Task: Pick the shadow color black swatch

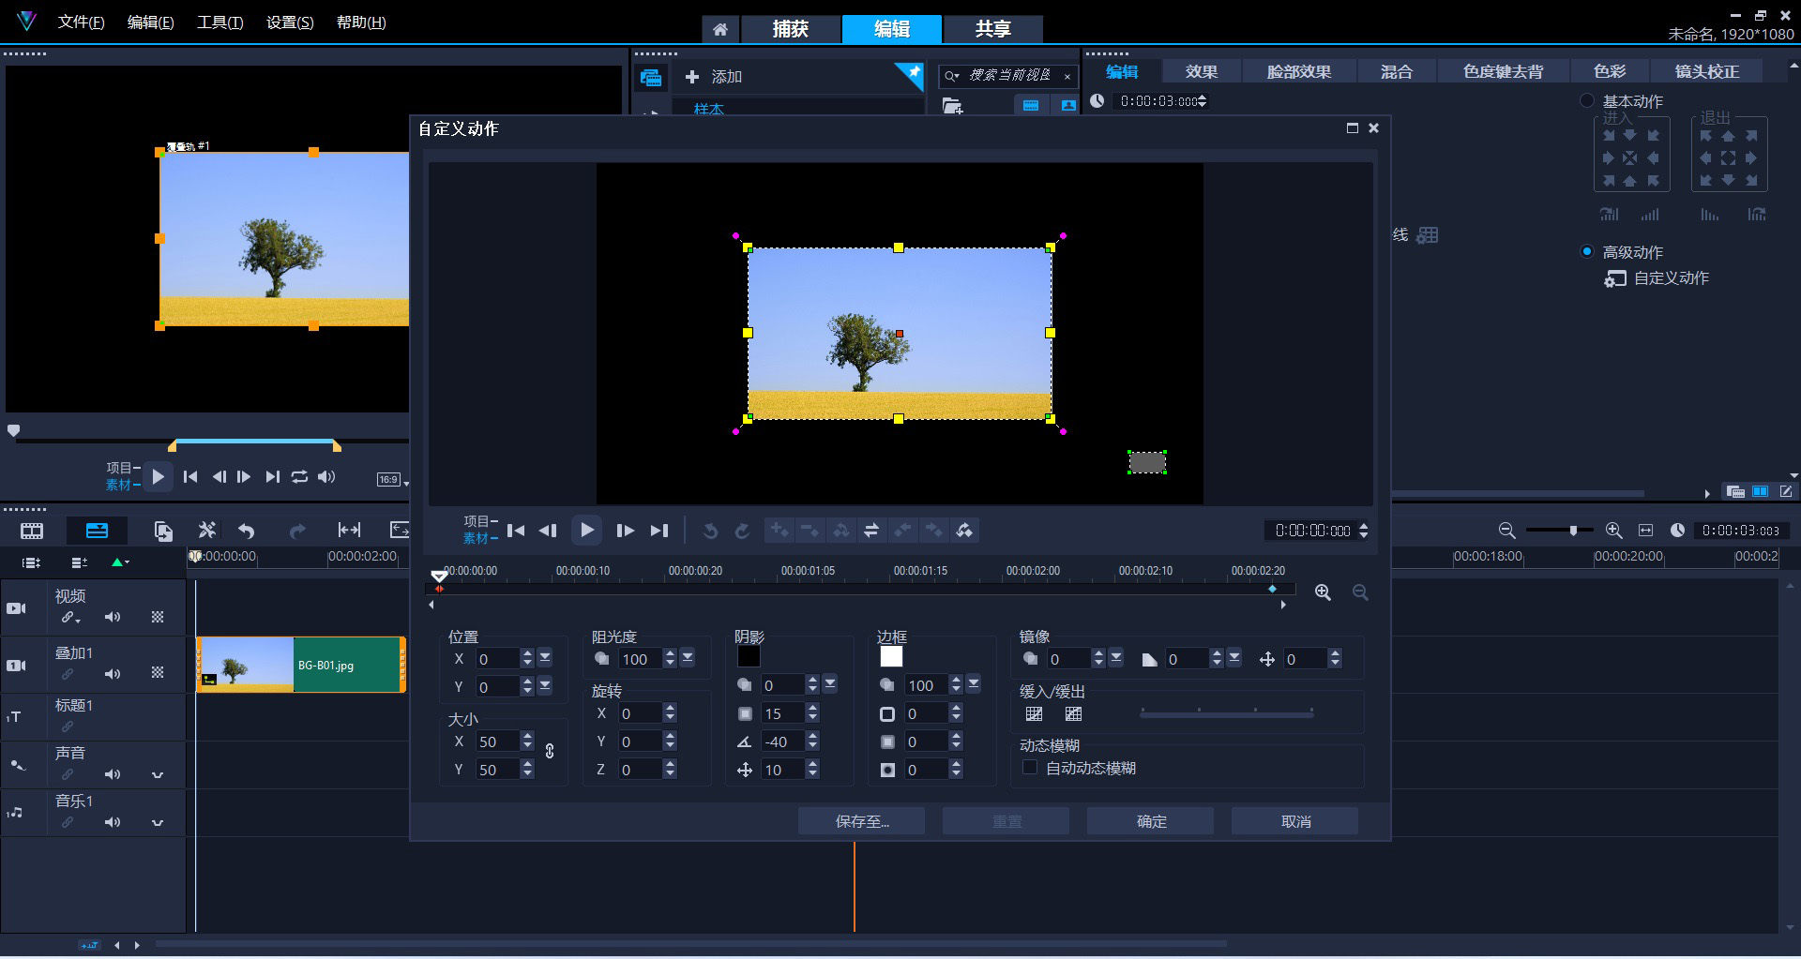Action: pos(749,657)
